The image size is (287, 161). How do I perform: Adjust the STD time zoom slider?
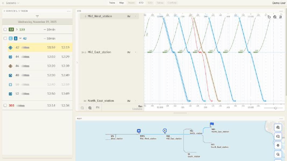coord(275,108)
